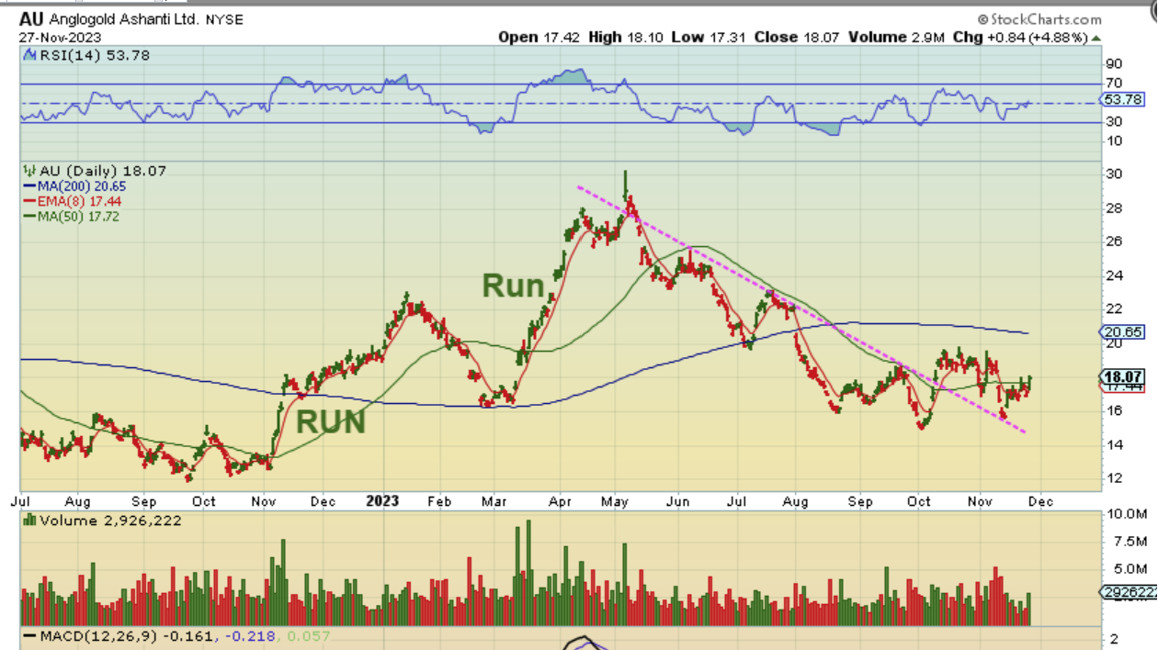Image resolution: width=1158 pixels, height=650 pixels.
Task: Click the Jun month label
Action: point(677,501)
